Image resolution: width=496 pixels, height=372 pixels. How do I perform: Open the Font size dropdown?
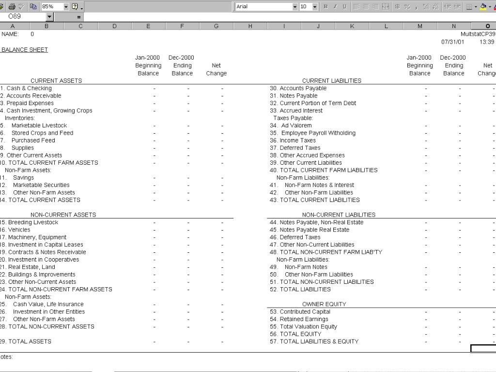(x=315, y=6)
